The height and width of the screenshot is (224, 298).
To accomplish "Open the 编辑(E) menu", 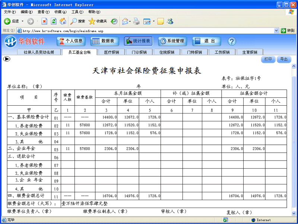I will pos(26,12).
